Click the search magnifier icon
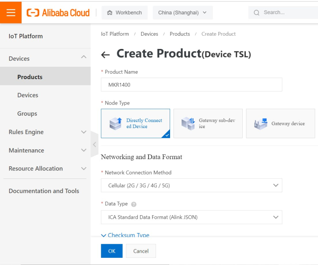Screen dimensions: 318x265 [x=256, y=13]
